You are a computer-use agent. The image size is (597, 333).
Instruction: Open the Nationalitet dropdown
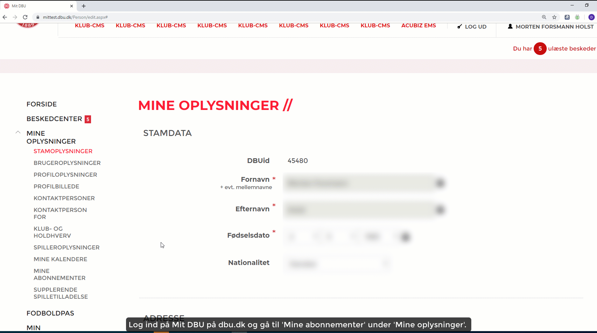tap(337, 264)
